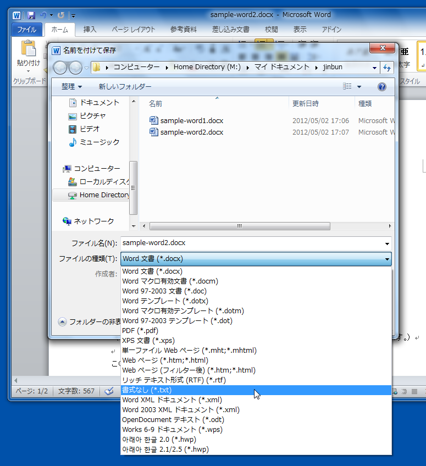This screenshot has width=426, height=466.
Task: Open the view options dropdown arrow
Action: coord(359,86)
